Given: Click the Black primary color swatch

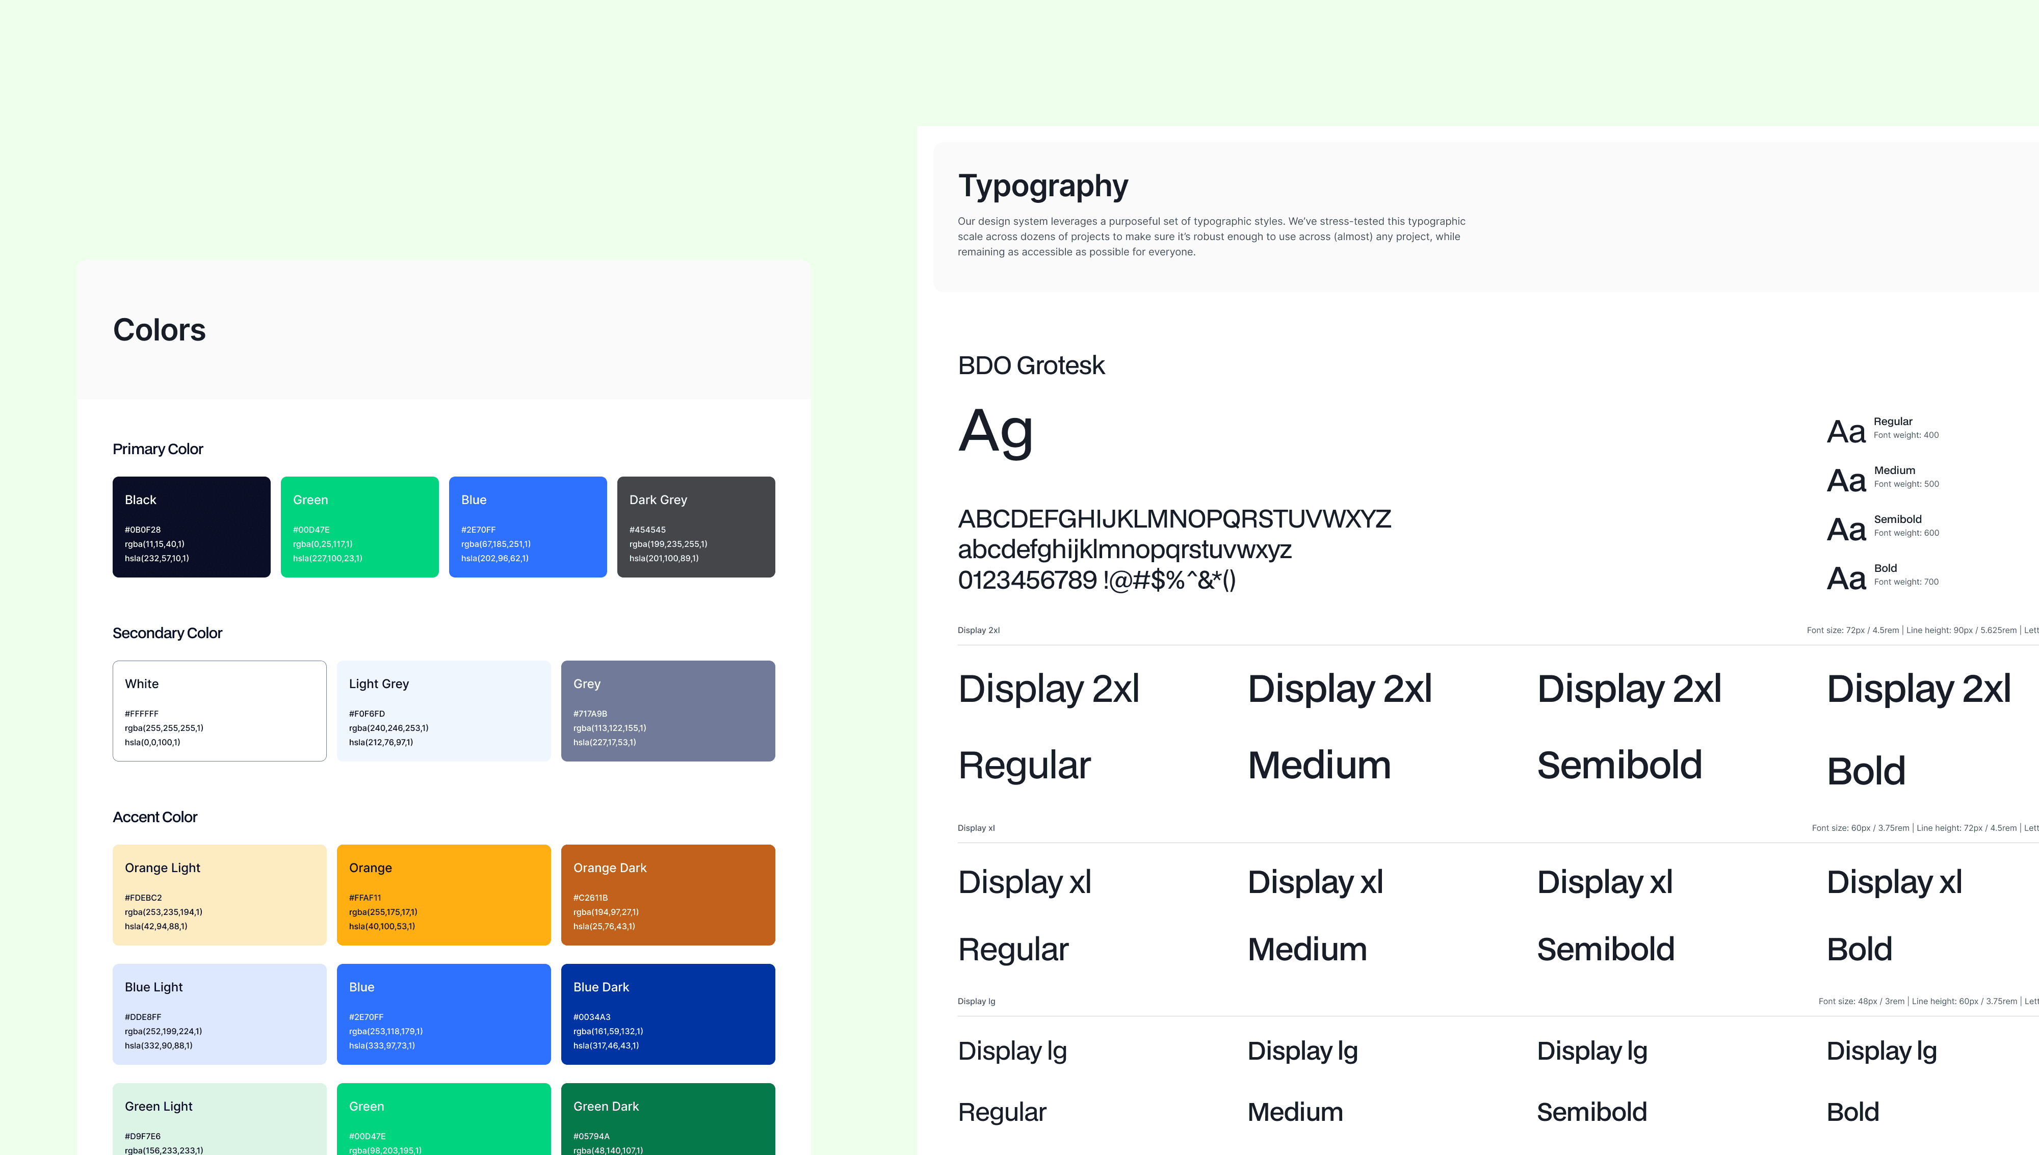Looking at the screenshot, I should 191,527.
